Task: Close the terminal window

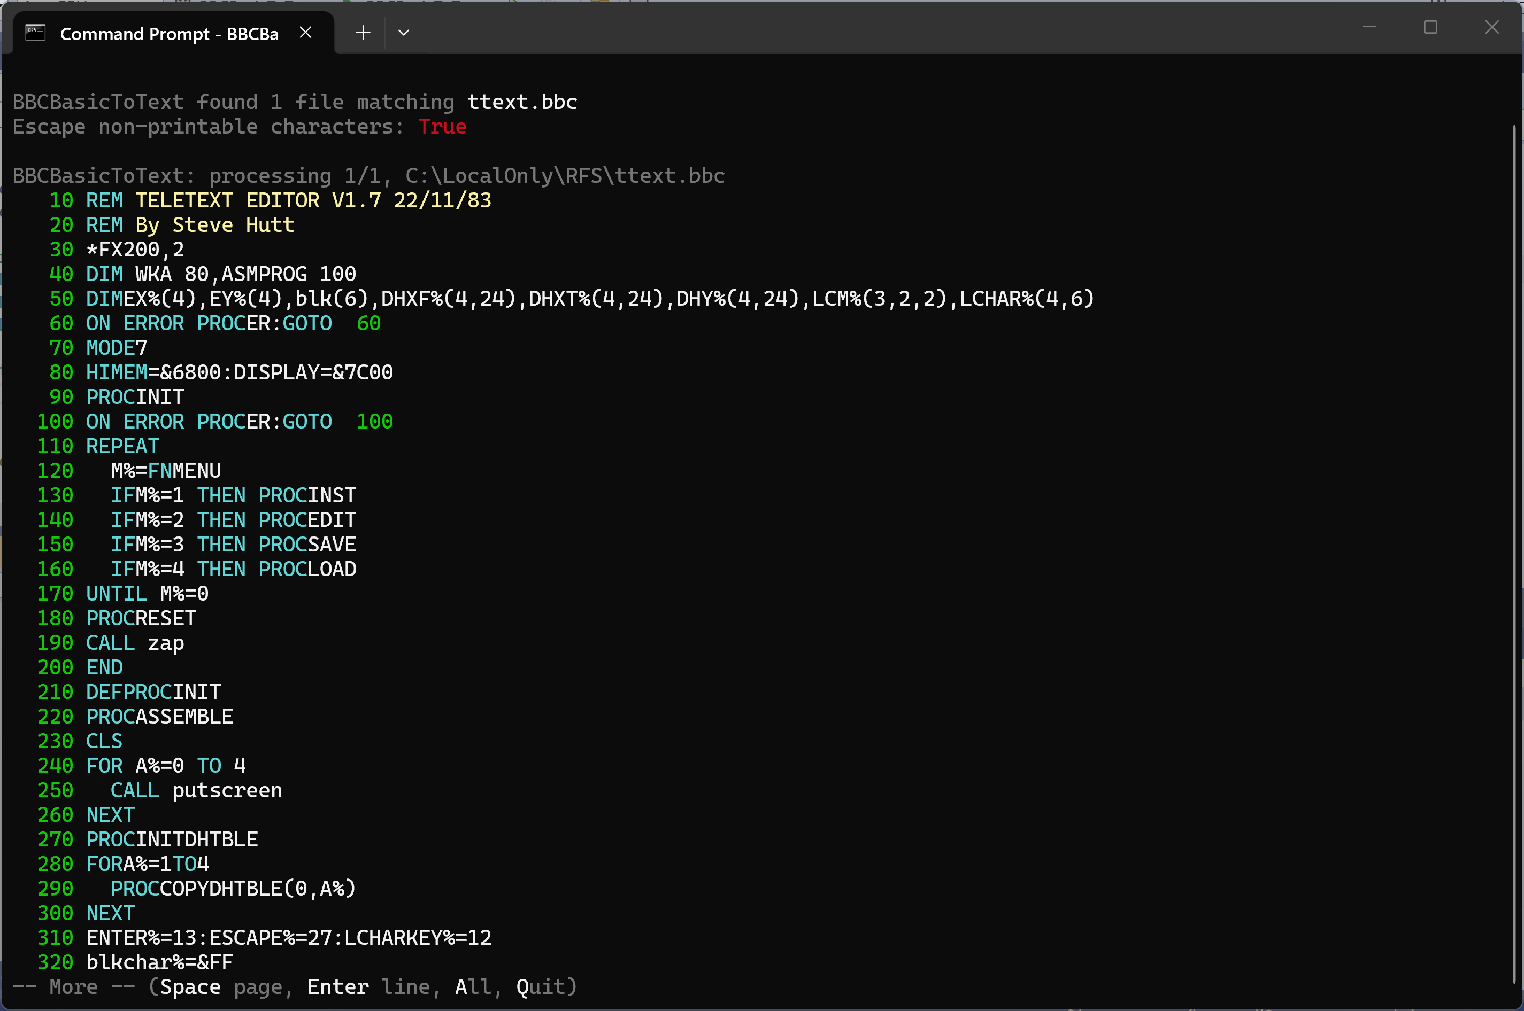Action: [x=1492, y=27]
